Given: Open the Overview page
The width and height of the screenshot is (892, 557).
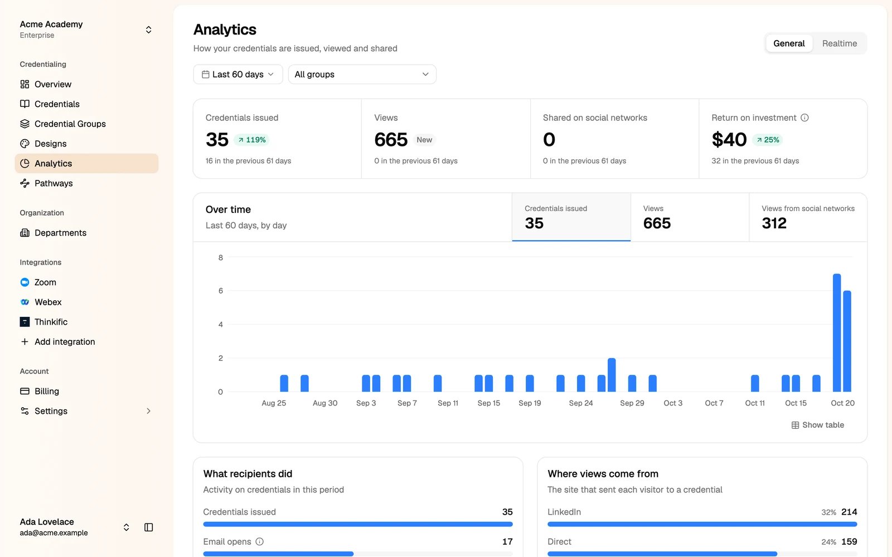Looking at the screenshot, I should [86, 84].
